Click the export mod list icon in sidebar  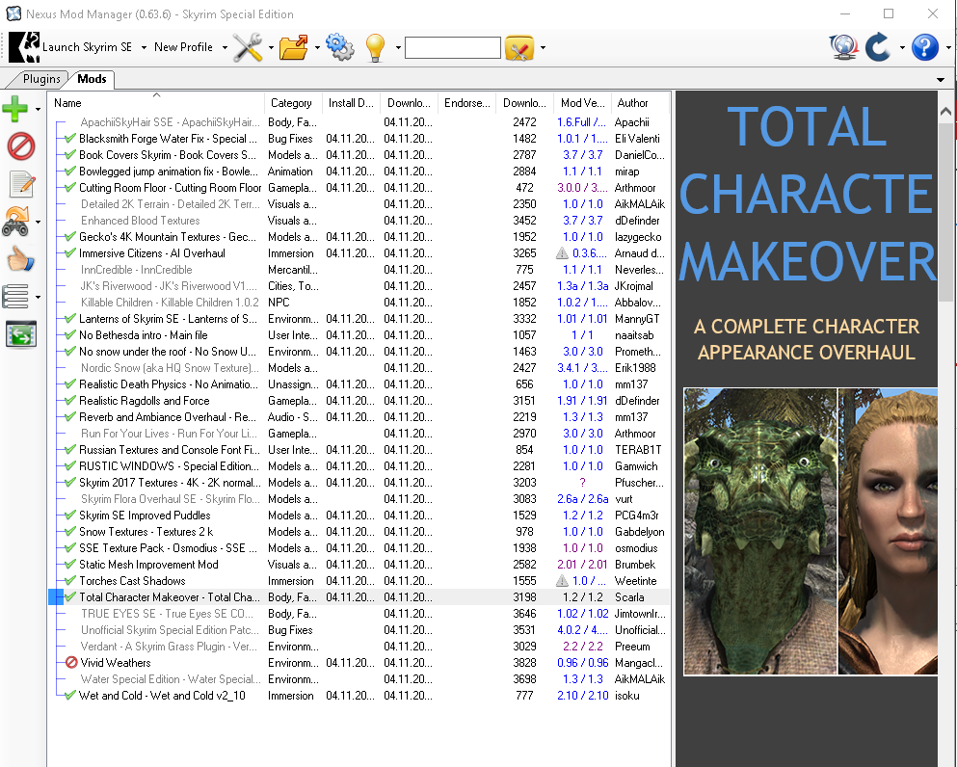(x=21, y=334)
